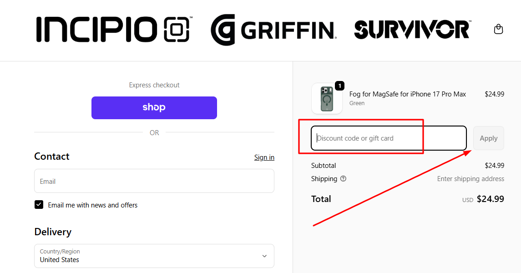Image resolution: width=521 pixels, height=273 pixels.
Task: Click the INCIPIO brand logo
Action: 96,30
